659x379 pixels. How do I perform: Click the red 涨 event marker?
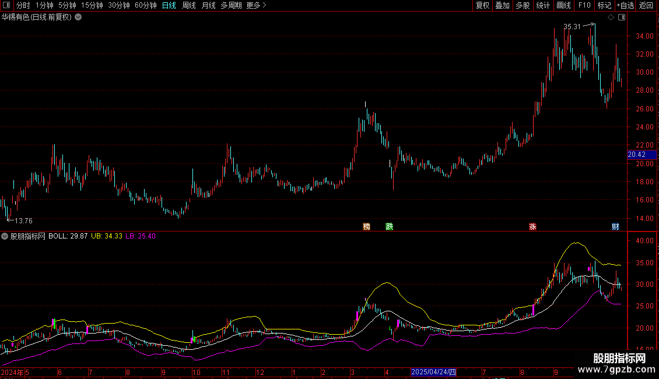(x=532, y=227)
